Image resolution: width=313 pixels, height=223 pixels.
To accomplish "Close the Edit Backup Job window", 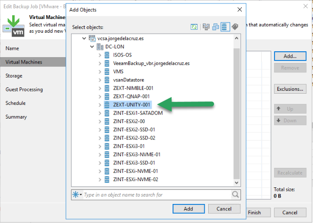I will click(x=305, y=6).
